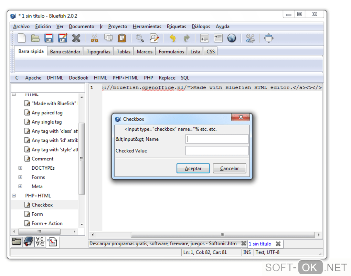
Task: Open the Ayuda menu
Action: pyautogui.click(x=223, y=26)
